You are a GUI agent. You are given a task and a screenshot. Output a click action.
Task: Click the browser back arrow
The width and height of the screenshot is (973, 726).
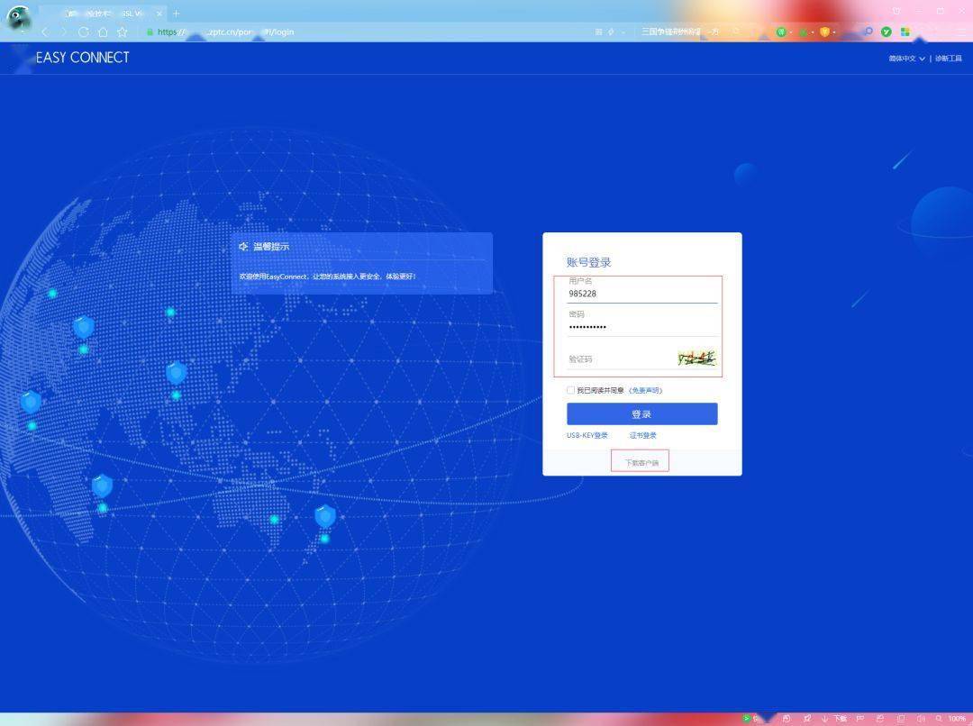click(44, 32)
